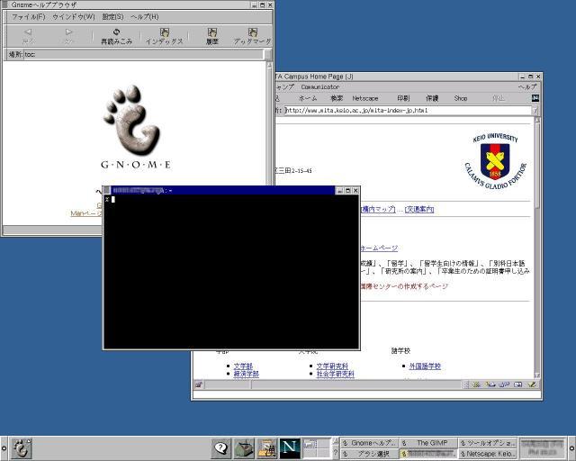The width and height of the screenshot is (576, 461).
Task: Open the Netscape location dropdown arrow
Action: tap(535, 110)
